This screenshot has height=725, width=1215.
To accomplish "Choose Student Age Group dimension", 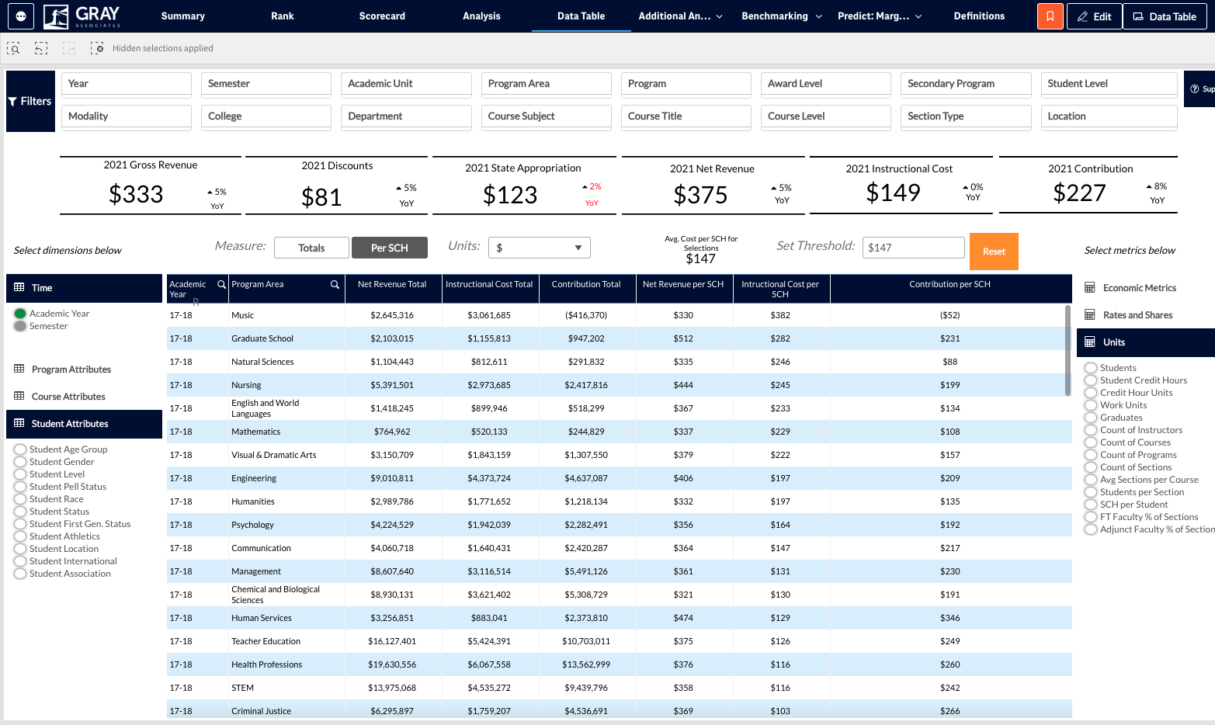I will pos(20,449).
